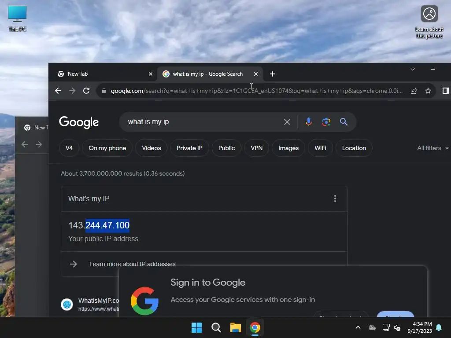
Task: Click Your public IP address label
Action: (103, 239)
